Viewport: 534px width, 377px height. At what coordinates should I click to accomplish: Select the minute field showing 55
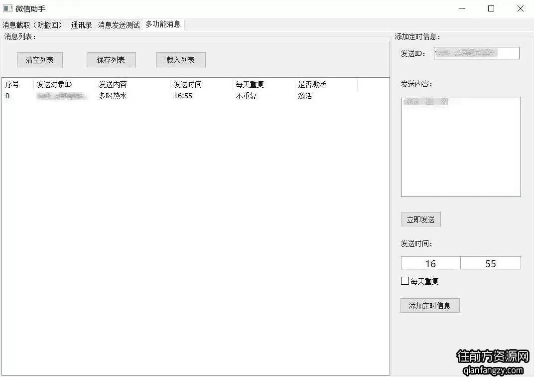[x=491, y=263]
